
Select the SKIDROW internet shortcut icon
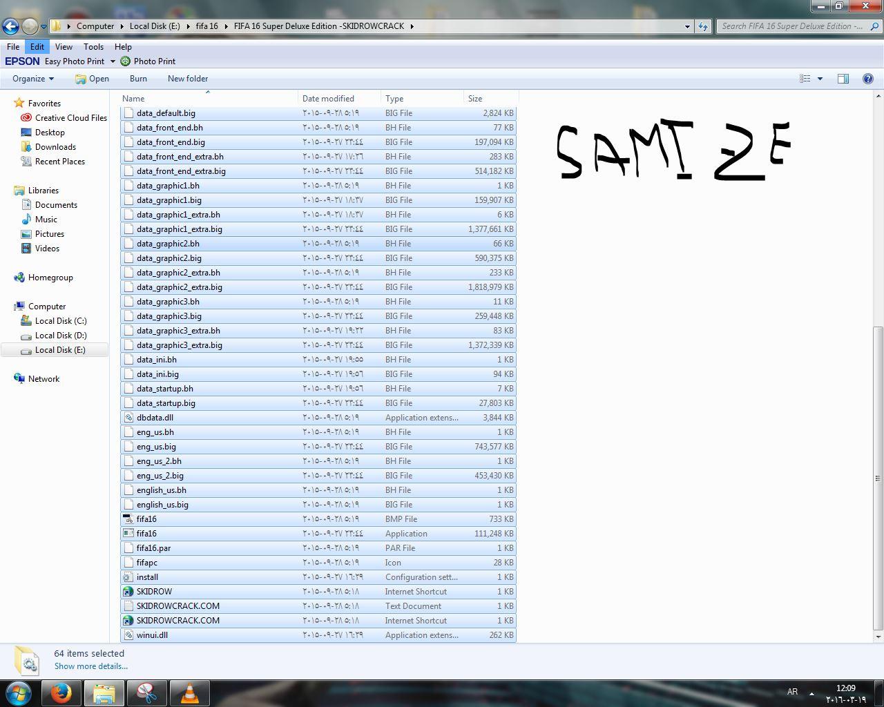(128, 592)
